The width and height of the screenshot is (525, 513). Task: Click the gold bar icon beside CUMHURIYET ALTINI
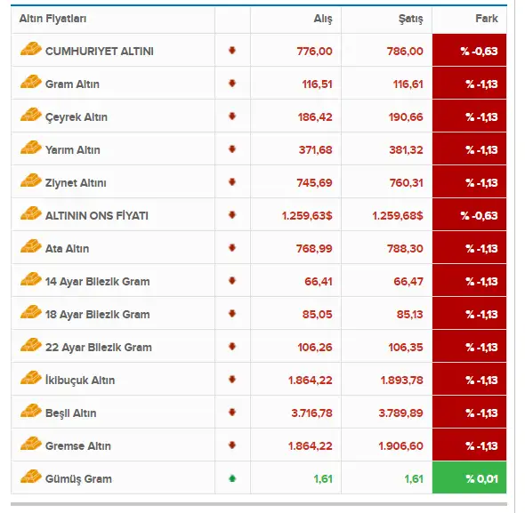pyautogui.click(x=31, y=49)
